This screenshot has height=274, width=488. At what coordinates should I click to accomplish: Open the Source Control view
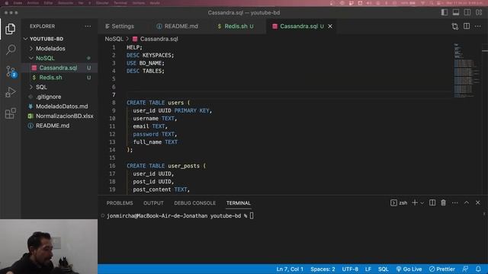[x=11, y=72]
